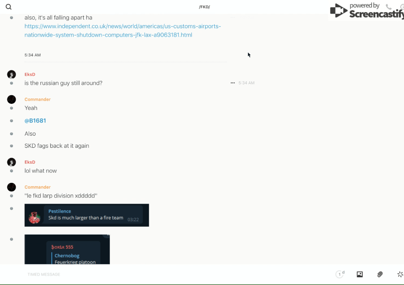Open the timed message timer set to 1 day
Screen dimensions: 404x285
[x=340, y=274]
